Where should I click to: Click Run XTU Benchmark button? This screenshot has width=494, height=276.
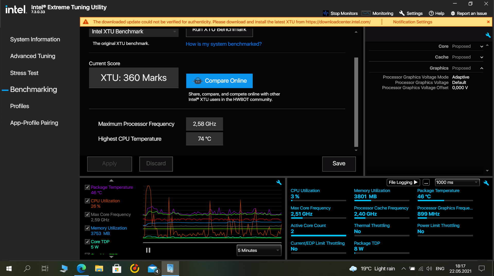pos(219,32)
